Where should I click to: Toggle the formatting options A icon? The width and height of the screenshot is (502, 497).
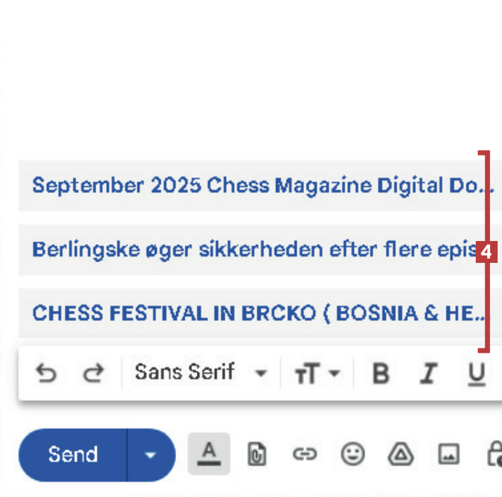209,454
